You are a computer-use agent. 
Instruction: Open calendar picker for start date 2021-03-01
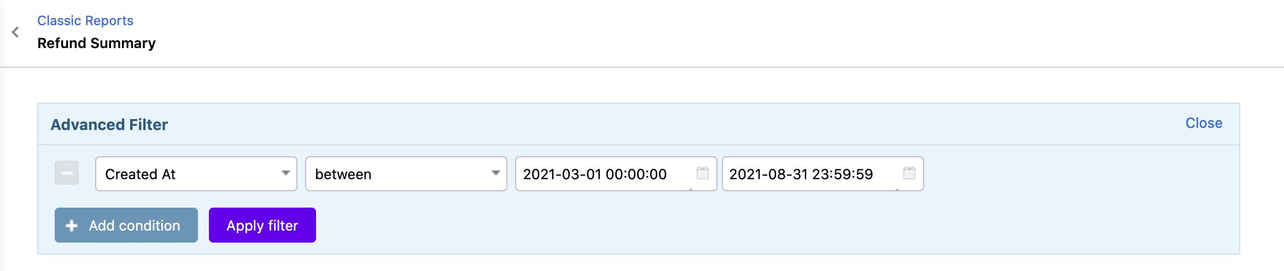(x=702, y=173)
